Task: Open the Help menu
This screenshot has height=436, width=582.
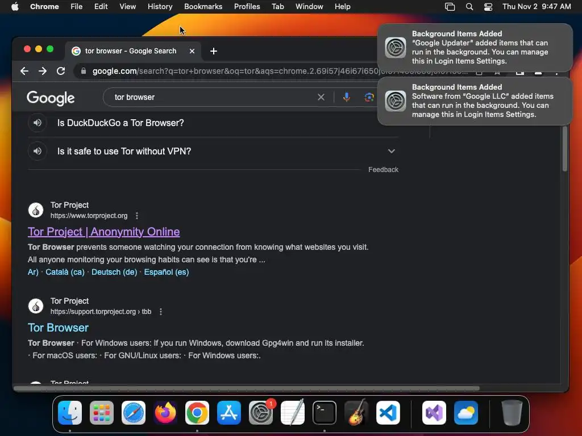Action: coord(342,6)
